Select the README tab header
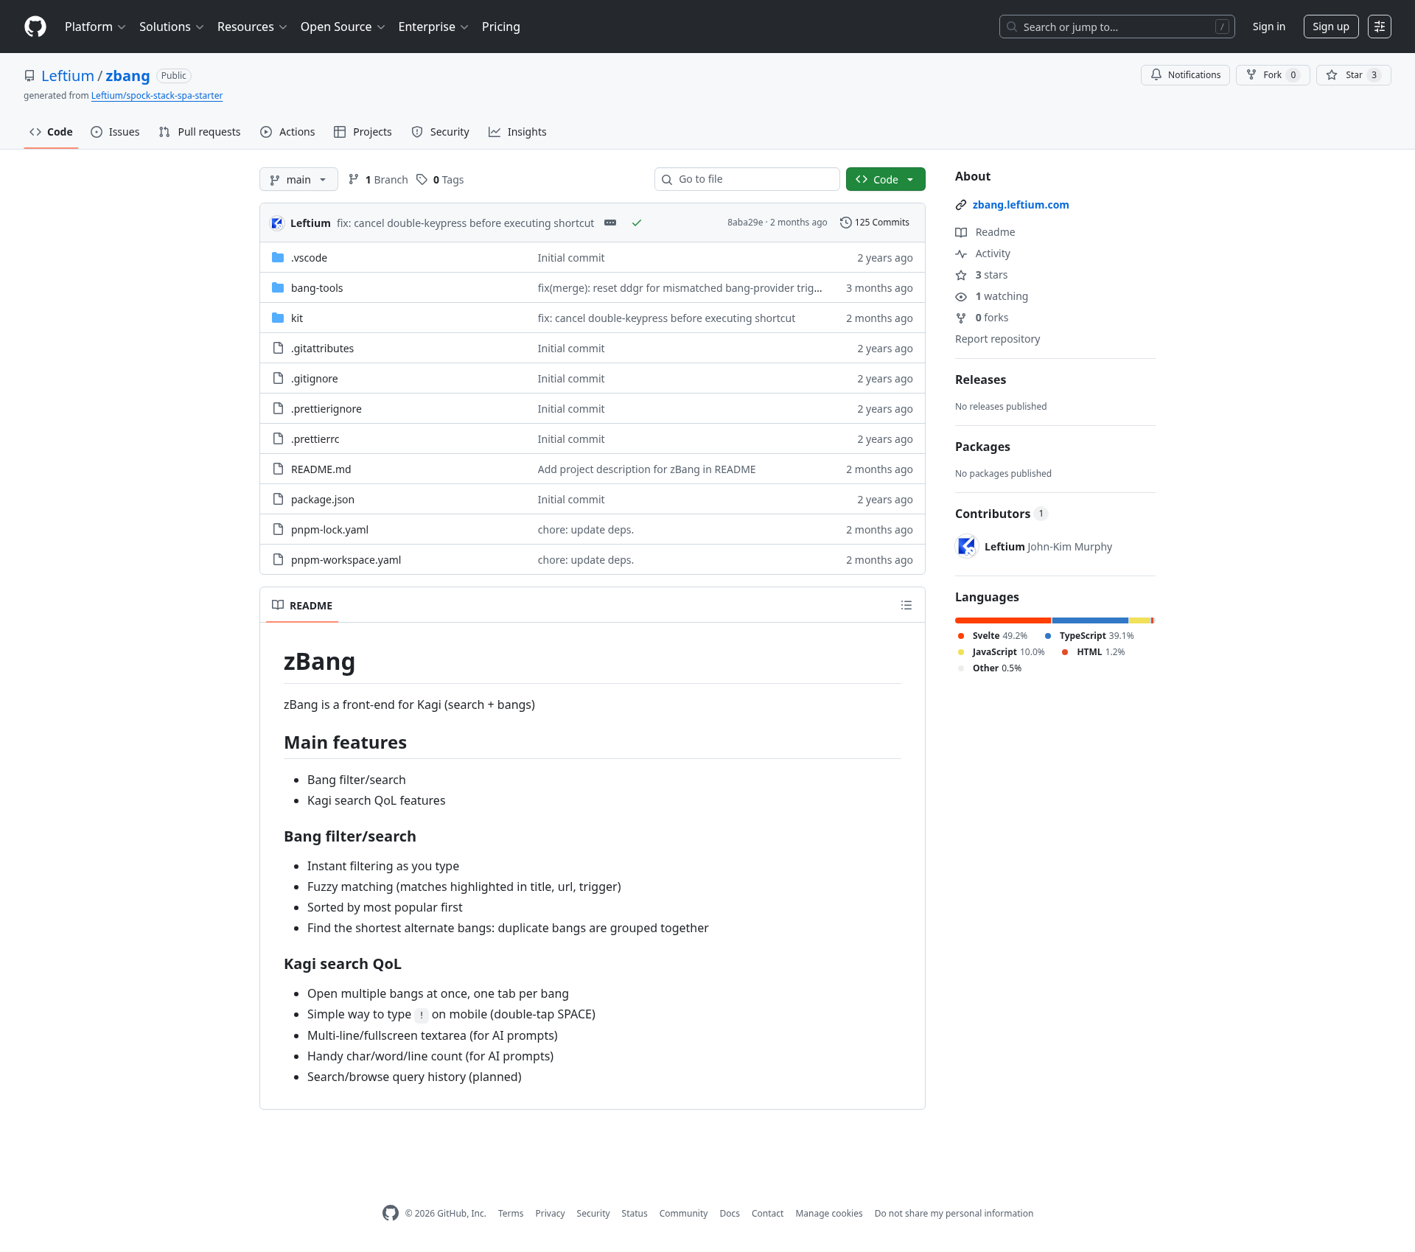This screenshot has width=1415, height=1252. coord(302,605)
